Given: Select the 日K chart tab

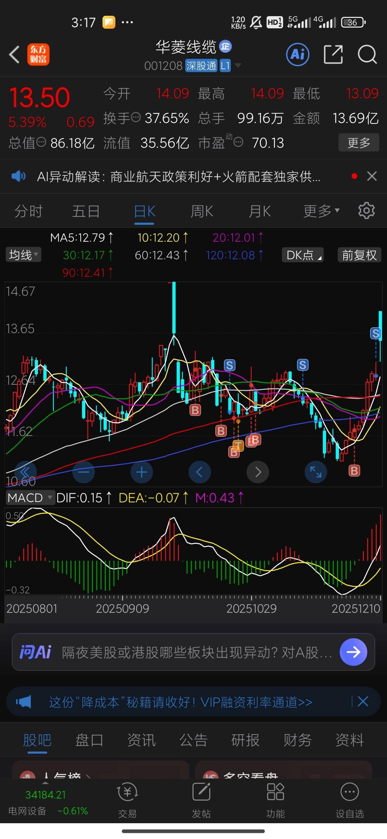Looking at the screenshot, I should tap(144, 211).
